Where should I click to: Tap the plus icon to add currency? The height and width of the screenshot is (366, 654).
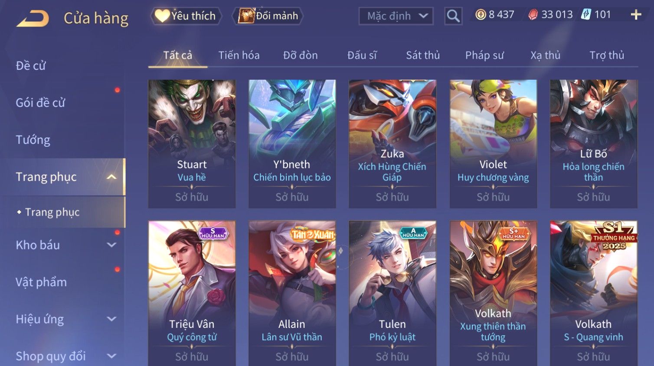tap(636, 15)
